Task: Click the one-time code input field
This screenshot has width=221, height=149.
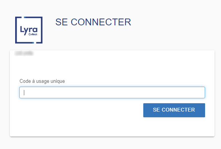Action: tap(112, 93)
